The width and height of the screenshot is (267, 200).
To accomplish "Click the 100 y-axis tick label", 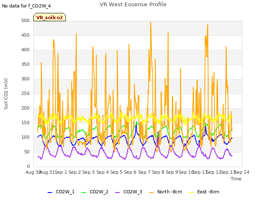I will coord(25,137).
